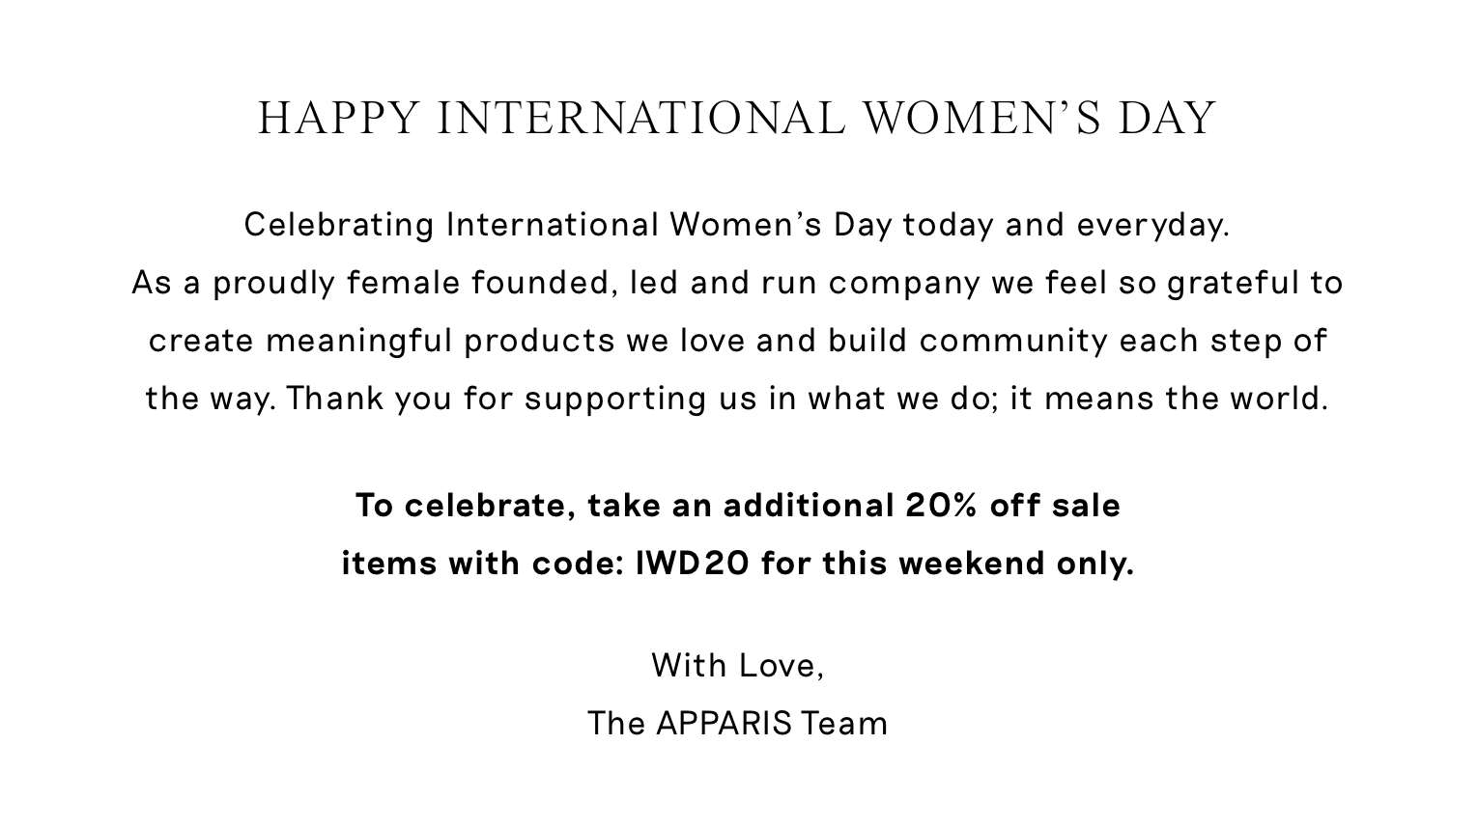Click the word 'WOMEN'S' in the heading
Viewport: 1478px width, 827px height.
coord(982,119)
